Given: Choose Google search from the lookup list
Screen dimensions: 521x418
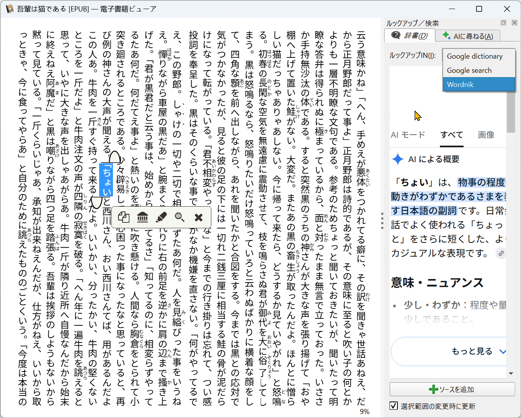Looking at the screenshot, I should tap(479, 70).
